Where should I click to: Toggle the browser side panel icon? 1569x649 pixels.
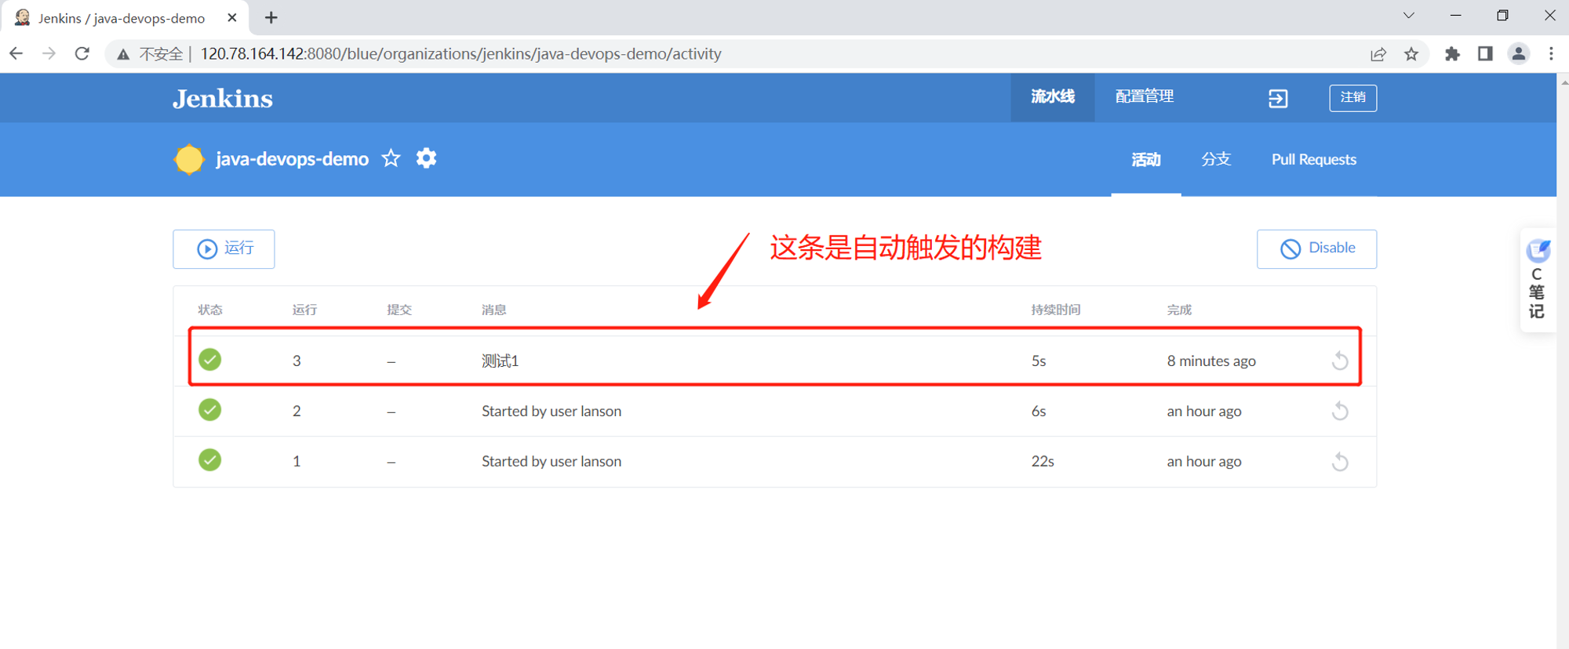coord(1485,54)
